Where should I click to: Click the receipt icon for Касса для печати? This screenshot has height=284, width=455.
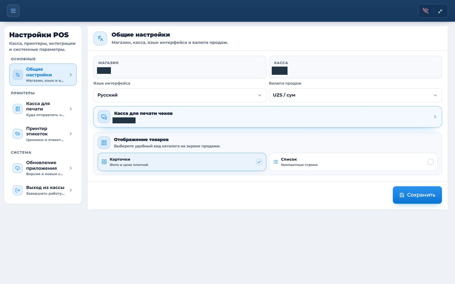point(18,109)
